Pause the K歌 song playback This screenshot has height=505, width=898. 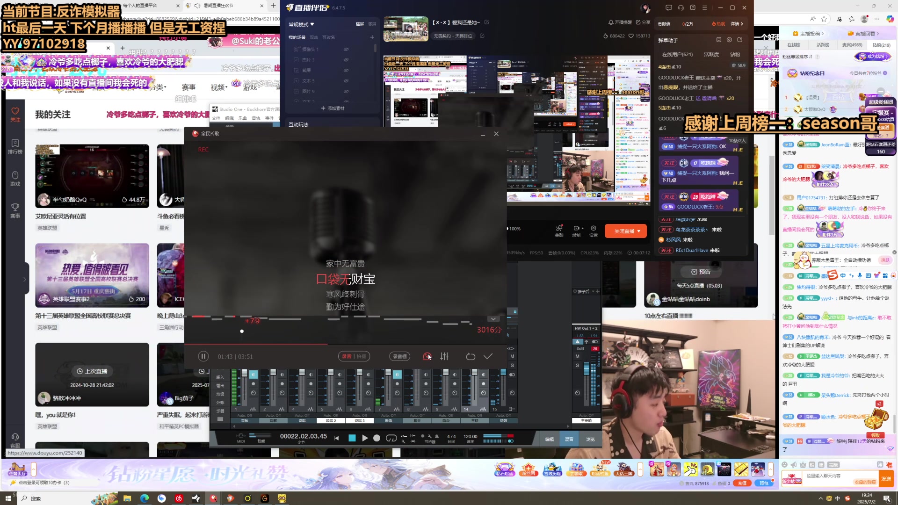(x=203, y=356)
